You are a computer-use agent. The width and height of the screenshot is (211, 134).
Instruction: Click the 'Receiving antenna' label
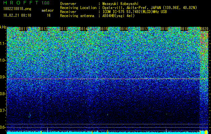[x=77, y=16]
